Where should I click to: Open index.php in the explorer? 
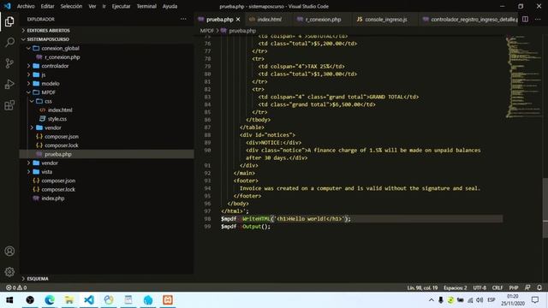pyautogui.click(x=106, y=198)
